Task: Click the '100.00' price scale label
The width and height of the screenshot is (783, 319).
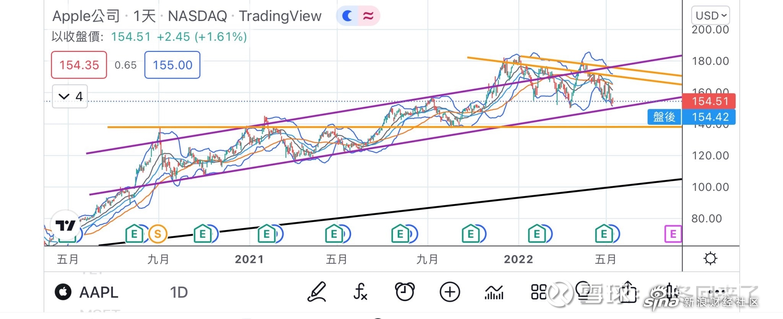Action: click(710, 187)
